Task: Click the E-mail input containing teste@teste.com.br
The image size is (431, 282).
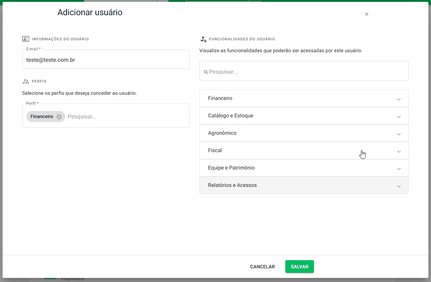Action: [106, 60]
